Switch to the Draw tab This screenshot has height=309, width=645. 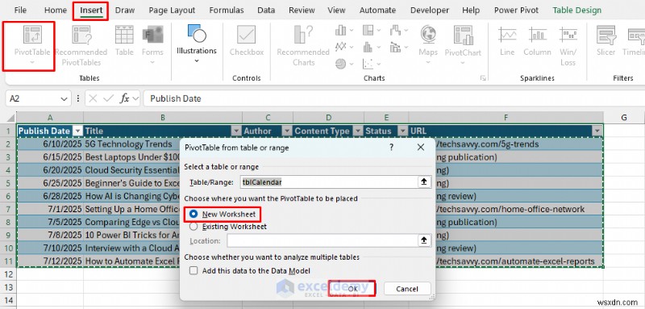coord(124,10)
